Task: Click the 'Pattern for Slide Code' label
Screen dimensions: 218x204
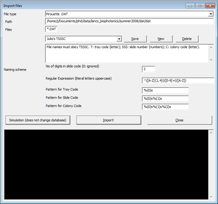Action: 62,98
